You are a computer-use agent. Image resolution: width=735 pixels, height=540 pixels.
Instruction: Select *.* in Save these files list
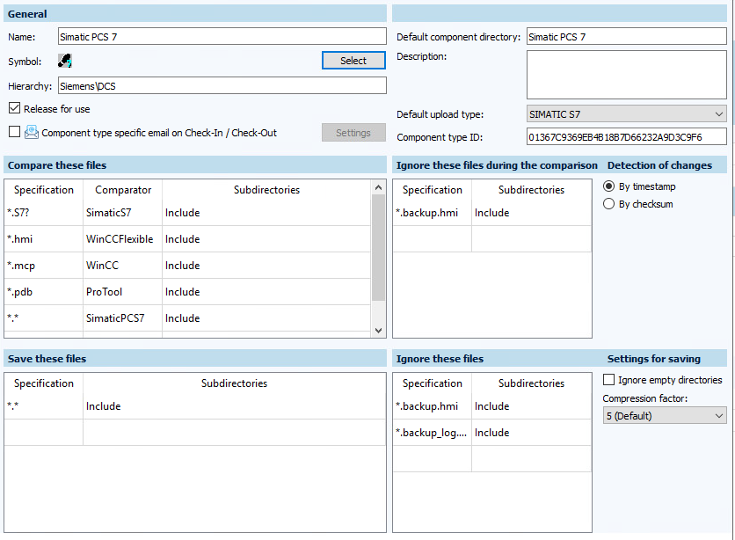pyautogui.click(x=44, y=406)
